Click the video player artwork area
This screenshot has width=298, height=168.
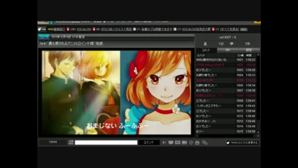pyautogui.click(x=116, y=92)
